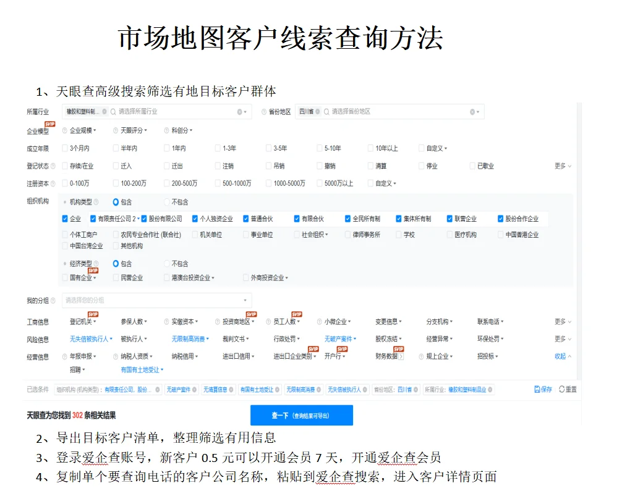The width and height of the screenshot is (630, 491).
Task: Clear the 省份地区 field with its x icon
Action: click(472, 112)
